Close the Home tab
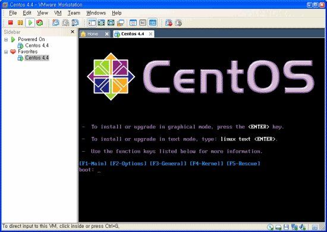Viewport: 327px width, 232px height. pyautogui.click(x=107, y=34)
